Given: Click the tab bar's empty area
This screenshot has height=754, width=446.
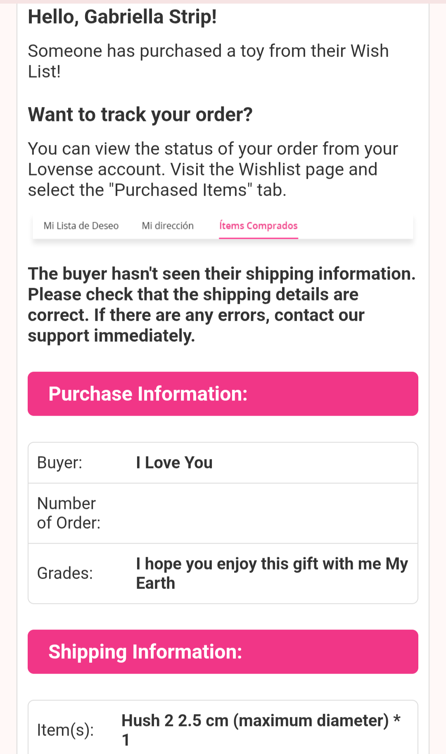Looking at the screenshot, I should [x=355, y=226].
